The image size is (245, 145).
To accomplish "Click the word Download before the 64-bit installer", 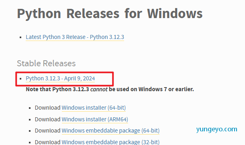I will click(47, 108).
